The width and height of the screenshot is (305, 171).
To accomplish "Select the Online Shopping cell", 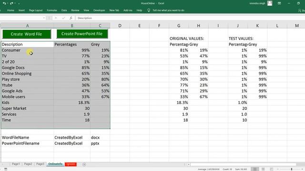I will 28,74.
